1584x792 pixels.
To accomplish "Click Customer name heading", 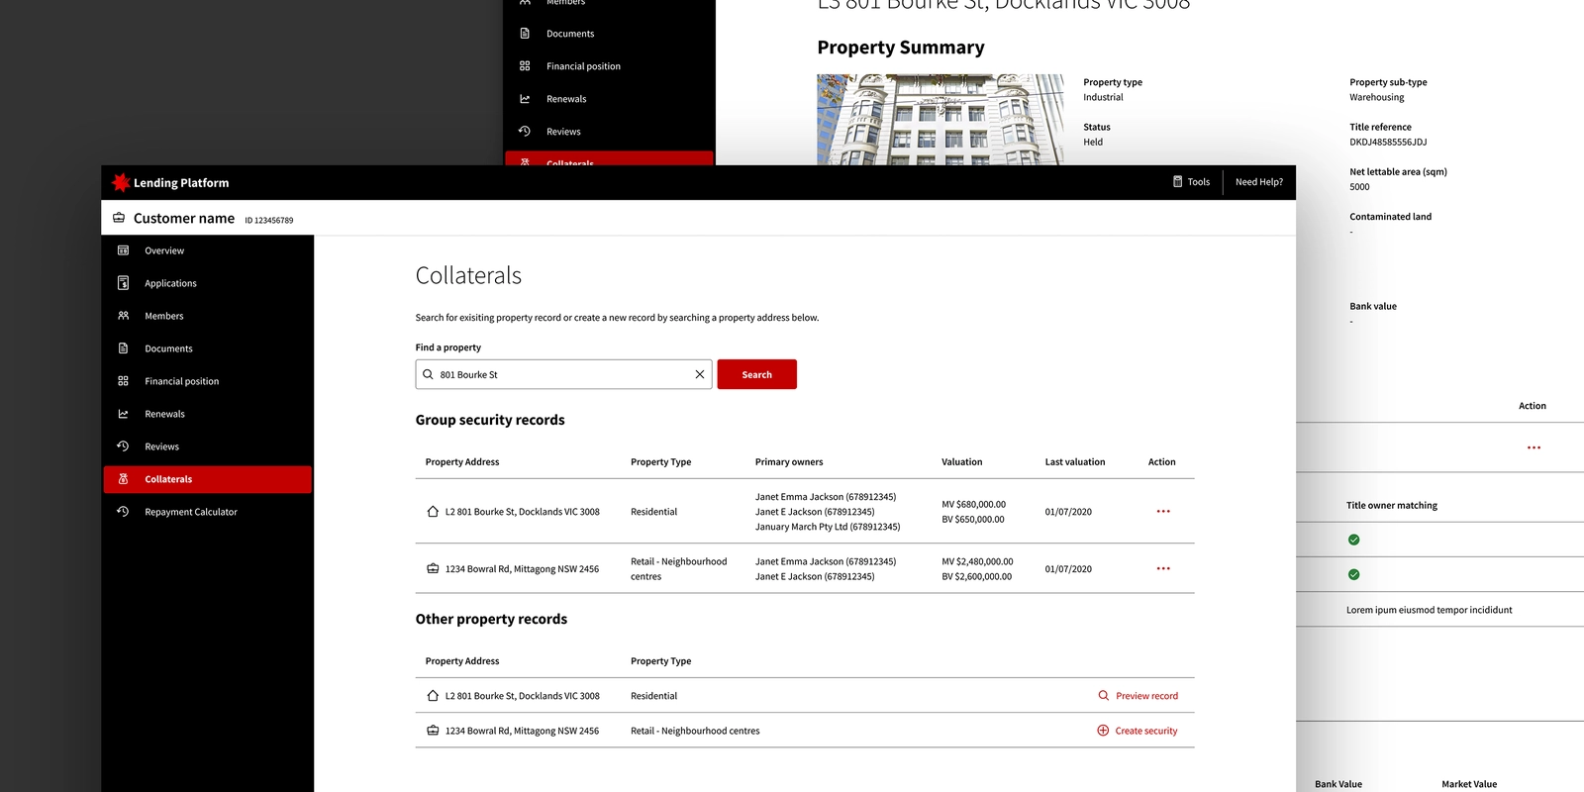I will pos(184,218).
